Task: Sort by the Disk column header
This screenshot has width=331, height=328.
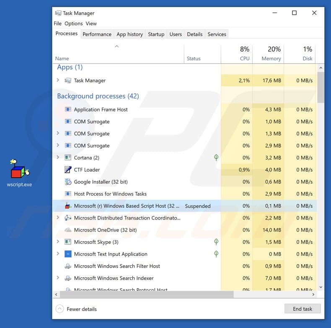Action: click(300, 54)
